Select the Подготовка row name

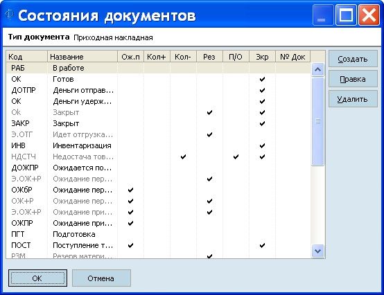[x=74, y=234]
